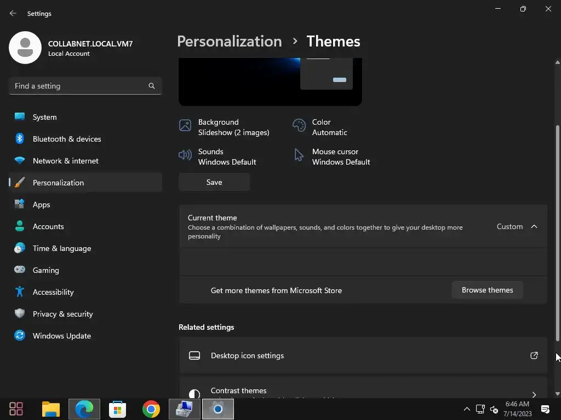Screen dimensions: 561x420
Task: Click the Time & language clock icon
Action: [x=20, y=248]
